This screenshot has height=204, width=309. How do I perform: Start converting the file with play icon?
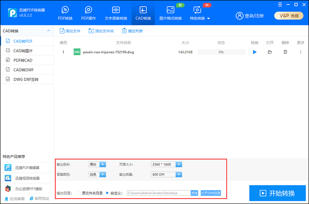(x=255, y=52)
